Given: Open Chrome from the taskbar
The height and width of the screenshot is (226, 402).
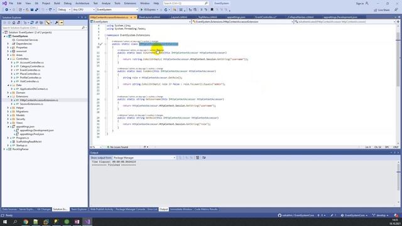Looking at the screenshot, I should pos(25,222).
